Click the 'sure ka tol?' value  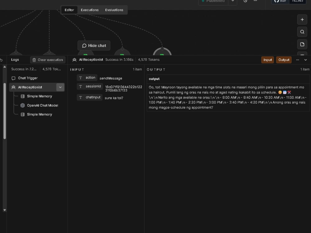[114, 98]
